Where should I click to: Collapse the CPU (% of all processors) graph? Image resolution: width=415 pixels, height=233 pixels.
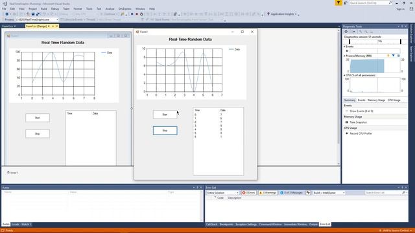(x=344, y=75)
